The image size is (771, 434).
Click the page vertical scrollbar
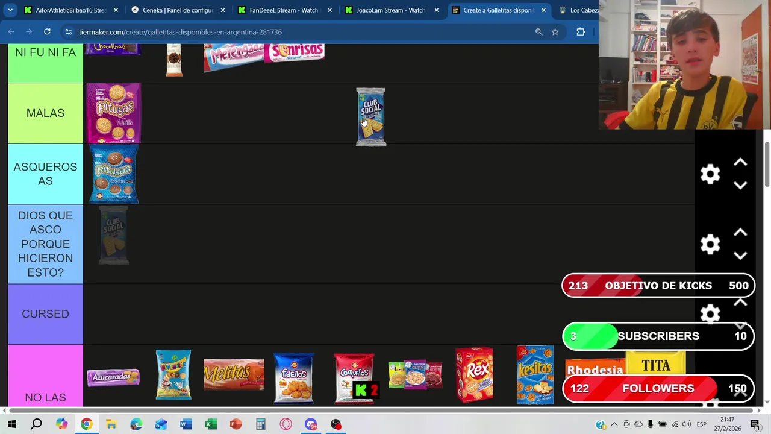pyautogui.click(x=767, y=166)
